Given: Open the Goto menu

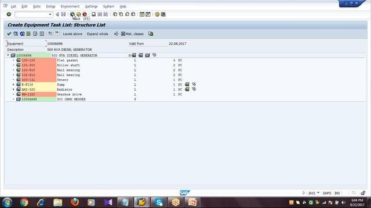Looking at the screenshot, I should coord(37,6).
